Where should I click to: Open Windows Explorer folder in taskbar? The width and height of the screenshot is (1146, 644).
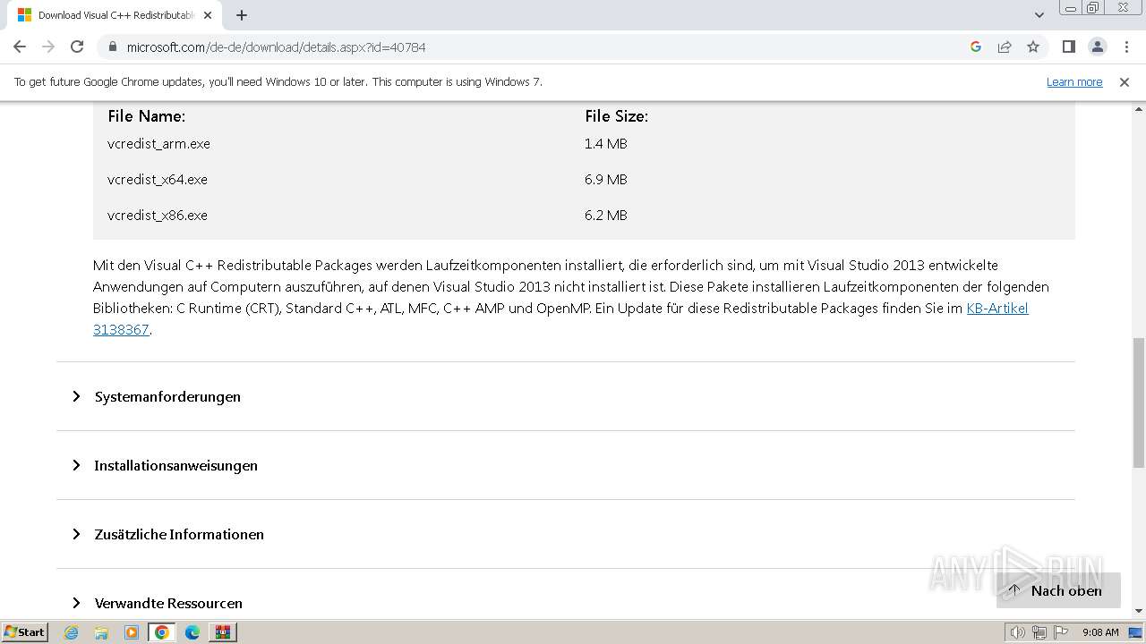pyautogui.click(x=101, y=632)
